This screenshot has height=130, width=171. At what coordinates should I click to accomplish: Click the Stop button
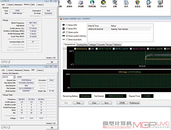click(x=78, y=103)
